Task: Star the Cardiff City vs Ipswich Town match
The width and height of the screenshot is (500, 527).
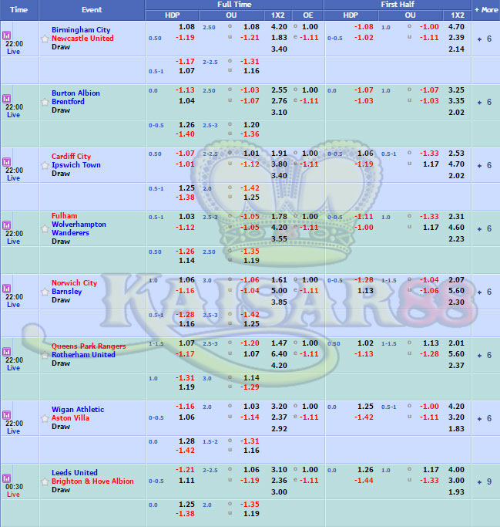Action: (x=45, y=165)
